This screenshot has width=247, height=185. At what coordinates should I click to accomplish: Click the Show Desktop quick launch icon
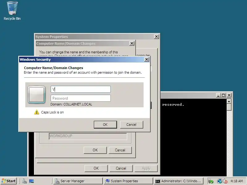coord(31,181)
